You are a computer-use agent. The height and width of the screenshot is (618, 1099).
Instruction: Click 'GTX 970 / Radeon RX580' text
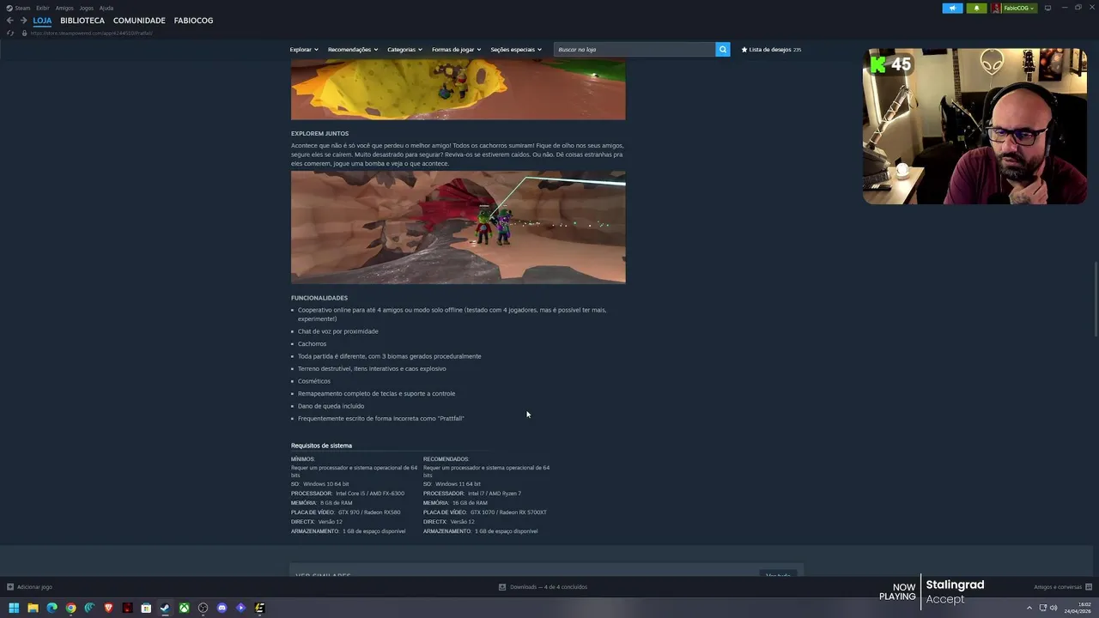tap(369, 512)
